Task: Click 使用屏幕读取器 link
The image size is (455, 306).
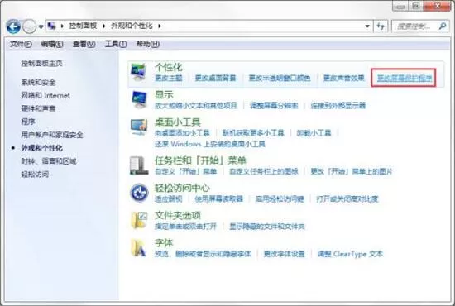Action: pyautogui.click(x=218, y=199)
